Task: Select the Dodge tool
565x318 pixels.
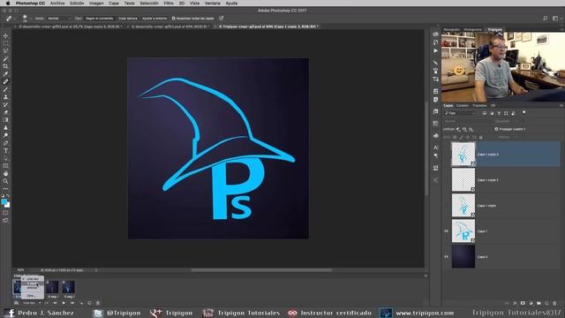Action: pyautogui.click(x=5, y=135)
